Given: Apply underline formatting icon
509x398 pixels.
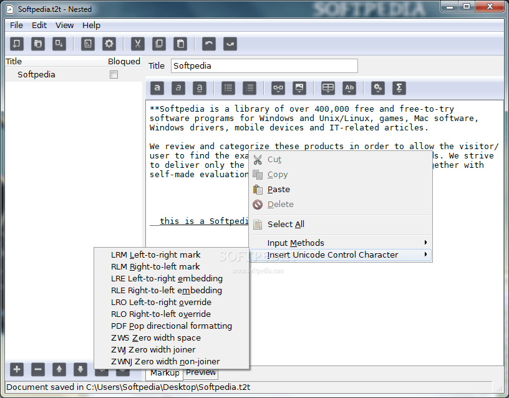Looking at the screenshot, I should tap(200, 88).
